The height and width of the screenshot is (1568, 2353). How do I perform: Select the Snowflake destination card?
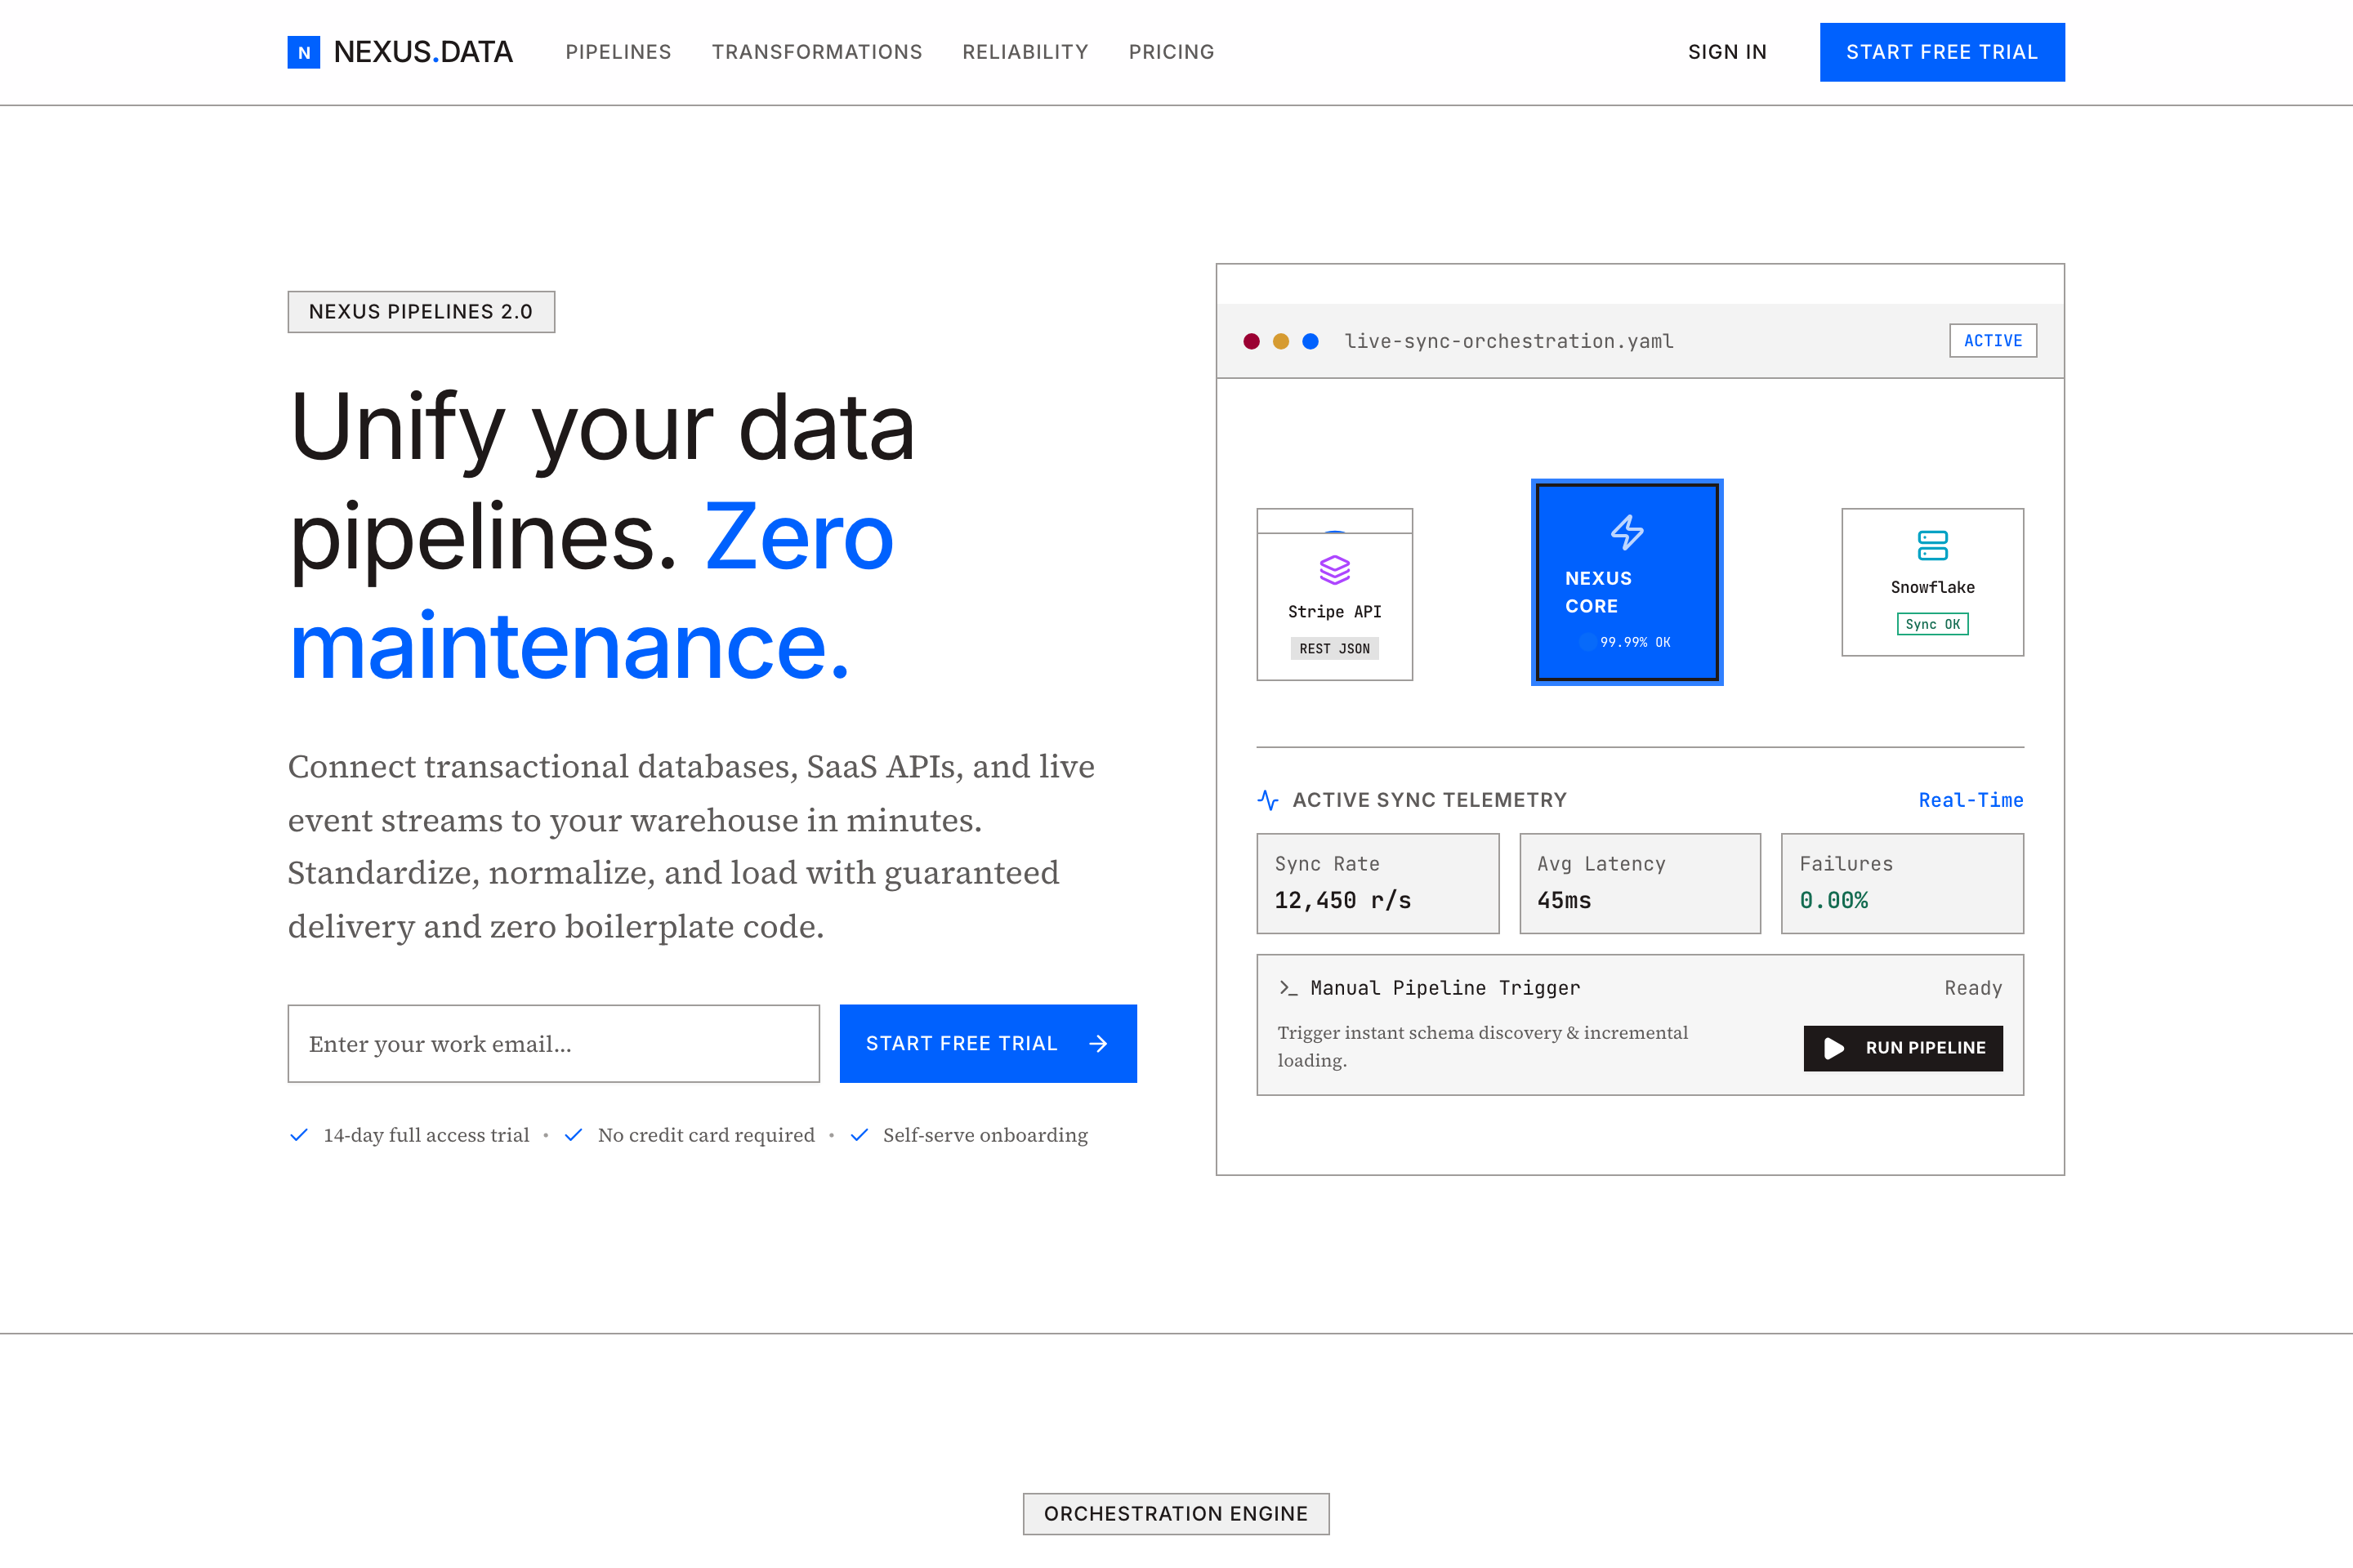pyautogui.click(x=1931, y=582)
